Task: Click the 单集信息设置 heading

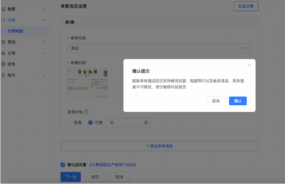Action: (x=74, y=6)
